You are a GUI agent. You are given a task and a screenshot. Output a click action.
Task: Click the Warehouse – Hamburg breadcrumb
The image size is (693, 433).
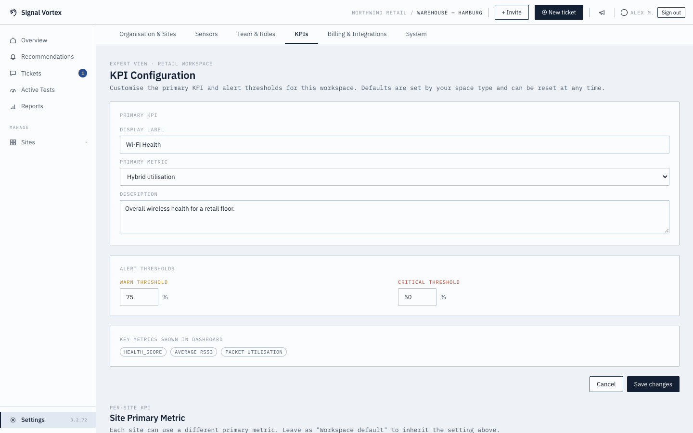[x=449, y=13]
